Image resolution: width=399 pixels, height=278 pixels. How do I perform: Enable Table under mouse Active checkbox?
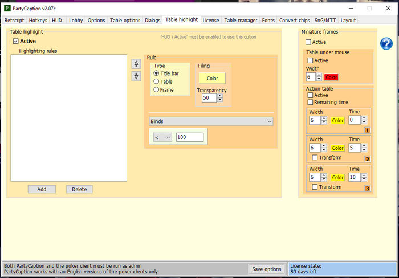coord(310,60)
